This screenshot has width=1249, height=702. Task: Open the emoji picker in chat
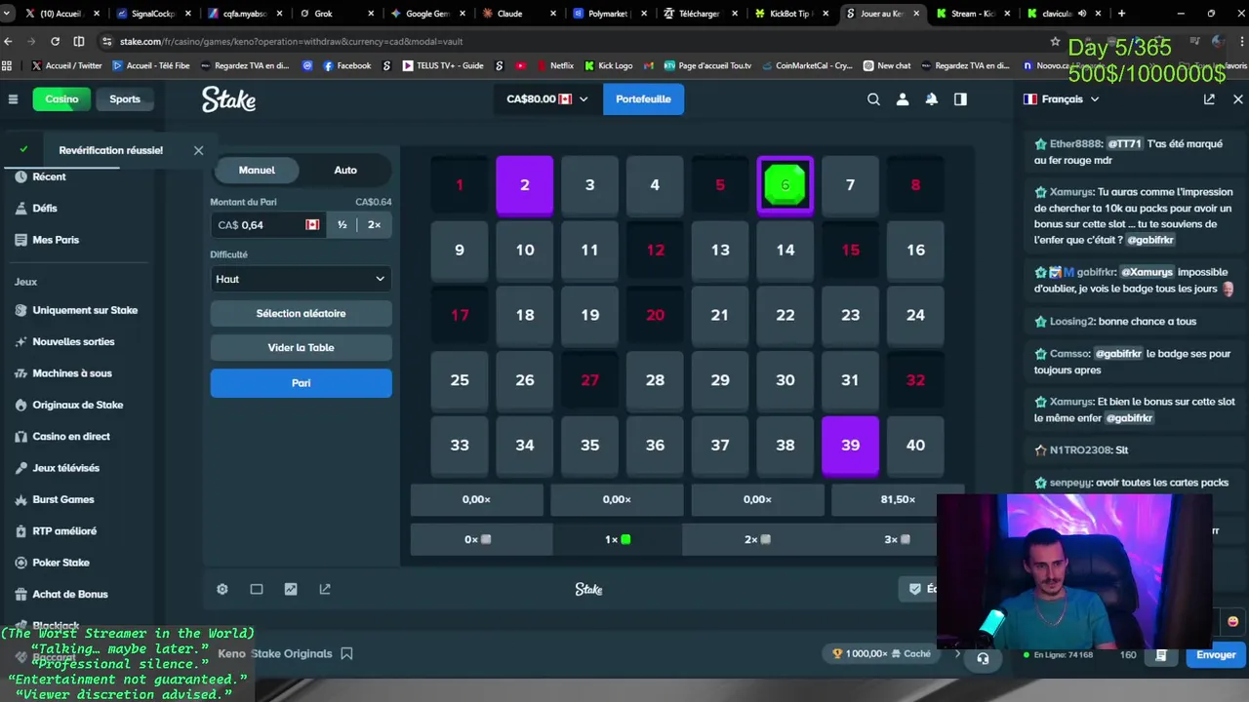[1232, 621]
